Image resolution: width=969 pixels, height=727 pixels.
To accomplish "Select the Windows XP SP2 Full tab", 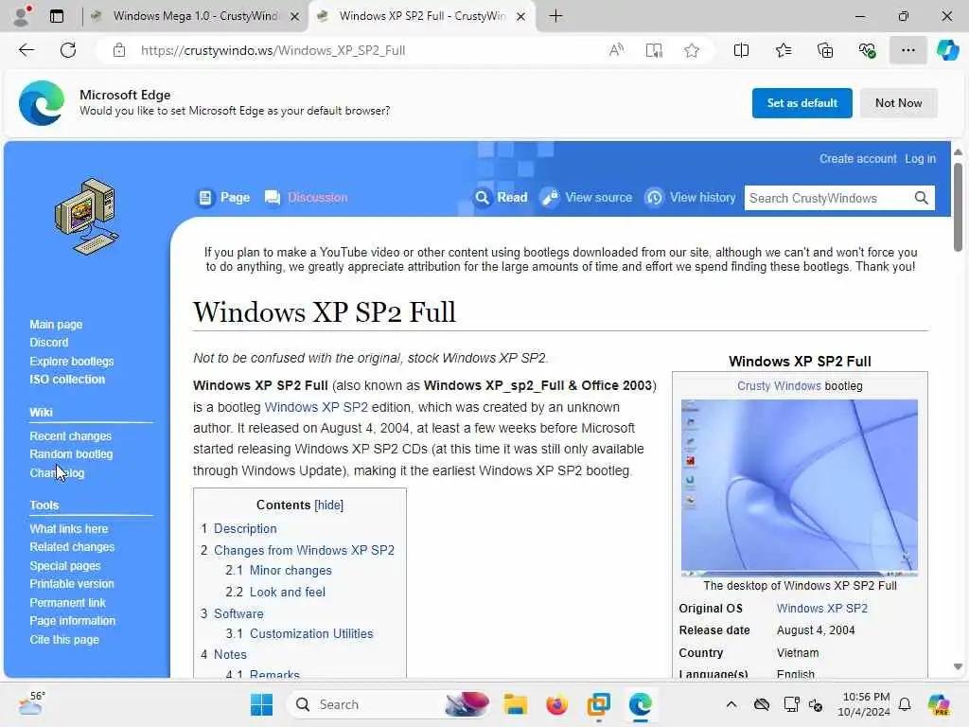I will tap(422, 16).
